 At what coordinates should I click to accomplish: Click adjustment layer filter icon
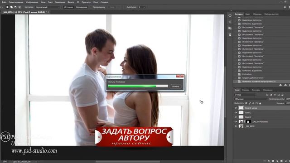point(271,95)
